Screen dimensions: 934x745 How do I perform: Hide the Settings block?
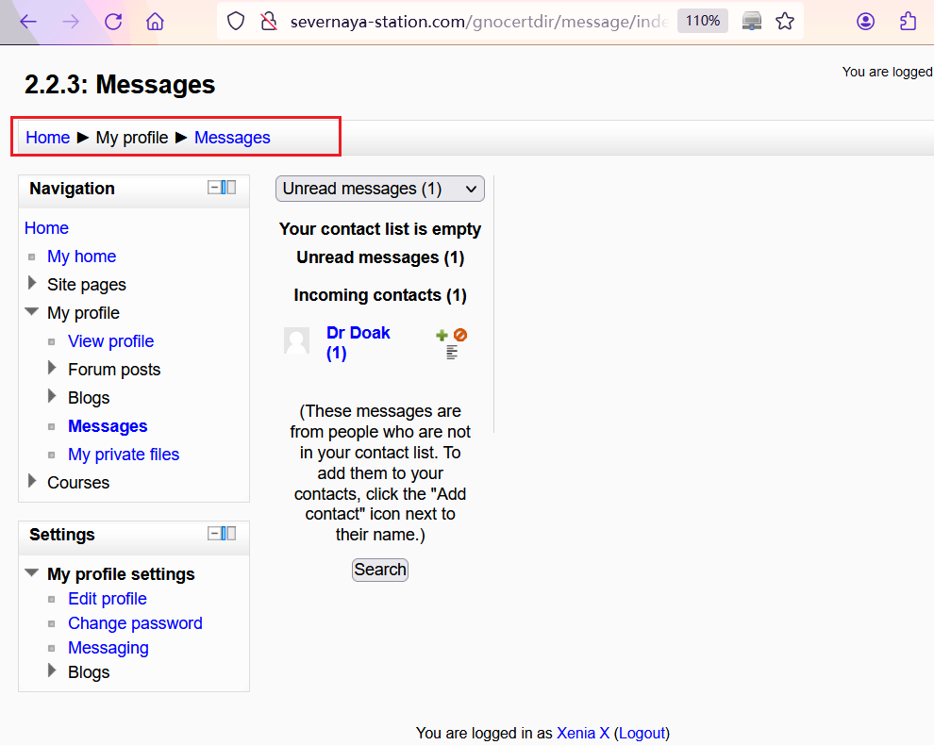coord(215,534)
